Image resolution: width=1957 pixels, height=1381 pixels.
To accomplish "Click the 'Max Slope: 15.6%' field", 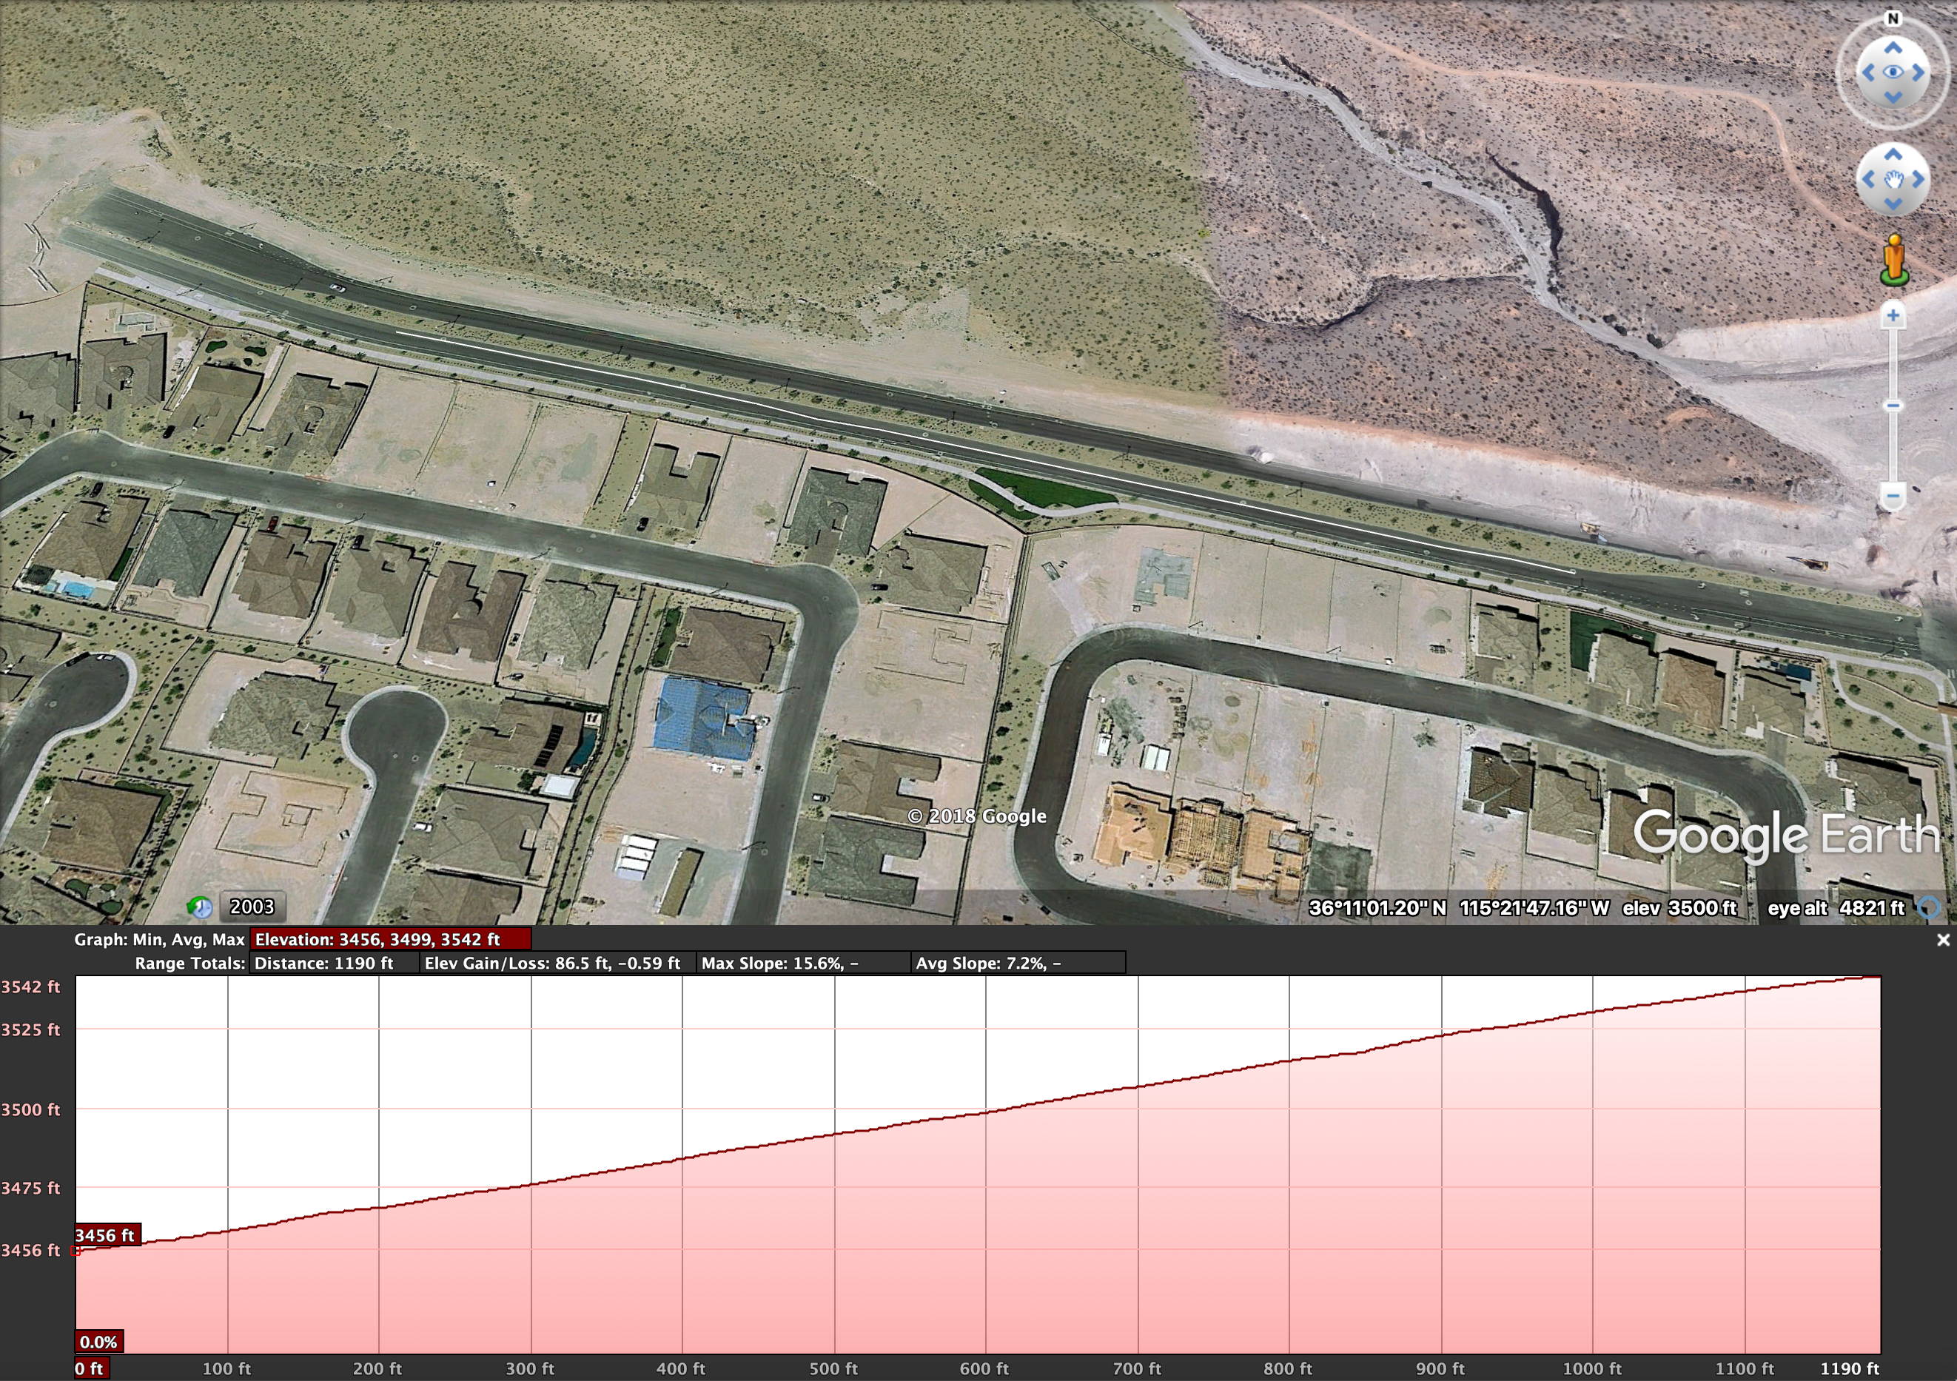I will 803,964.
